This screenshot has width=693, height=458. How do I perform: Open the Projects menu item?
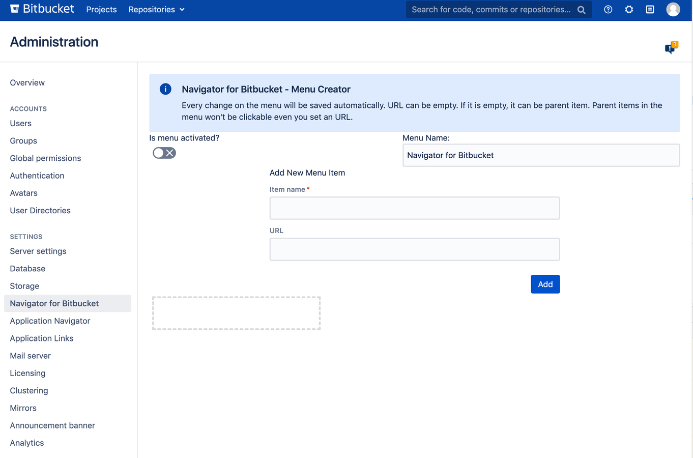pyautogui.click(x=101, y=10)
